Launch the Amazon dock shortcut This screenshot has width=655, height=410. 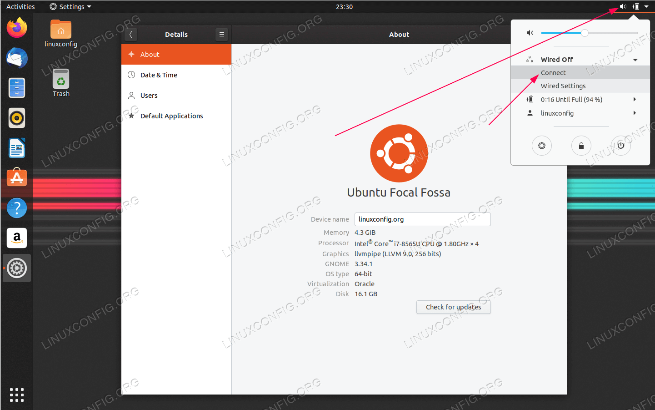17,238
